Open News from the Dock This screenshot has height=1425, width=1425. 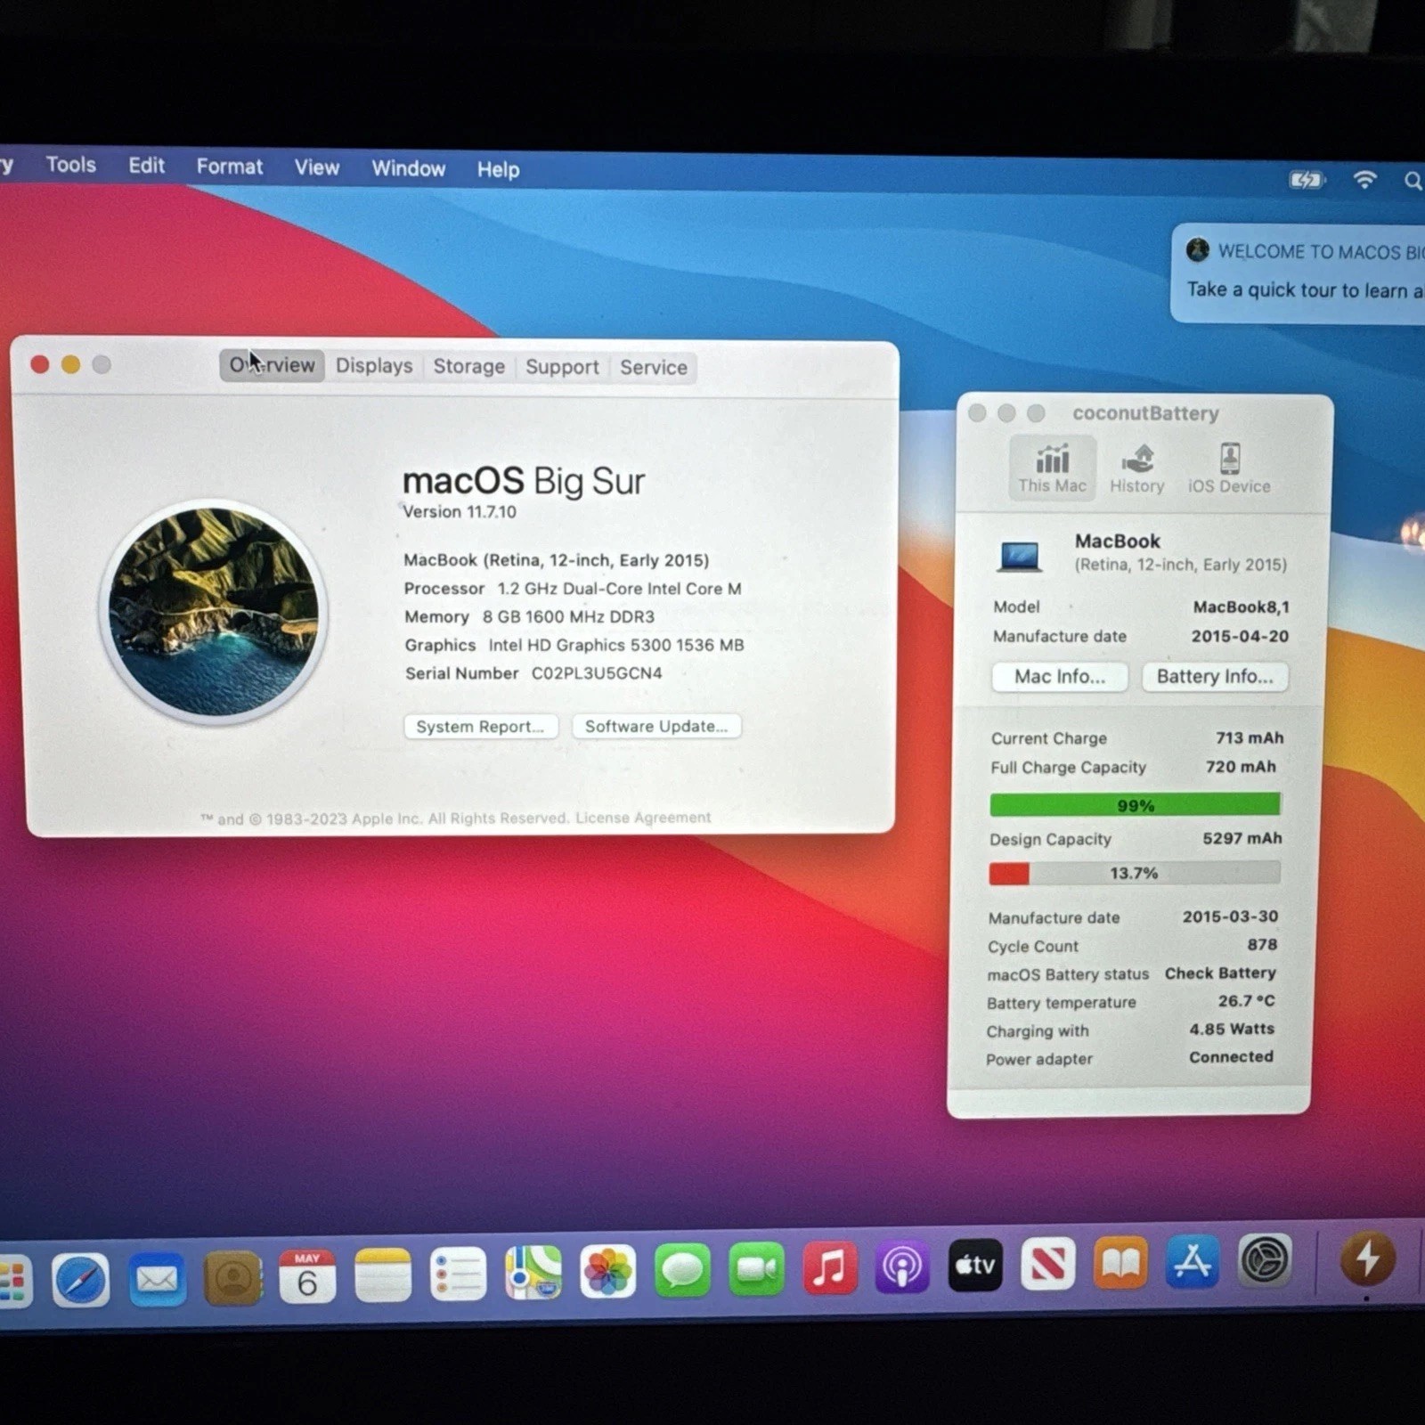[x=1048, y=1263]
